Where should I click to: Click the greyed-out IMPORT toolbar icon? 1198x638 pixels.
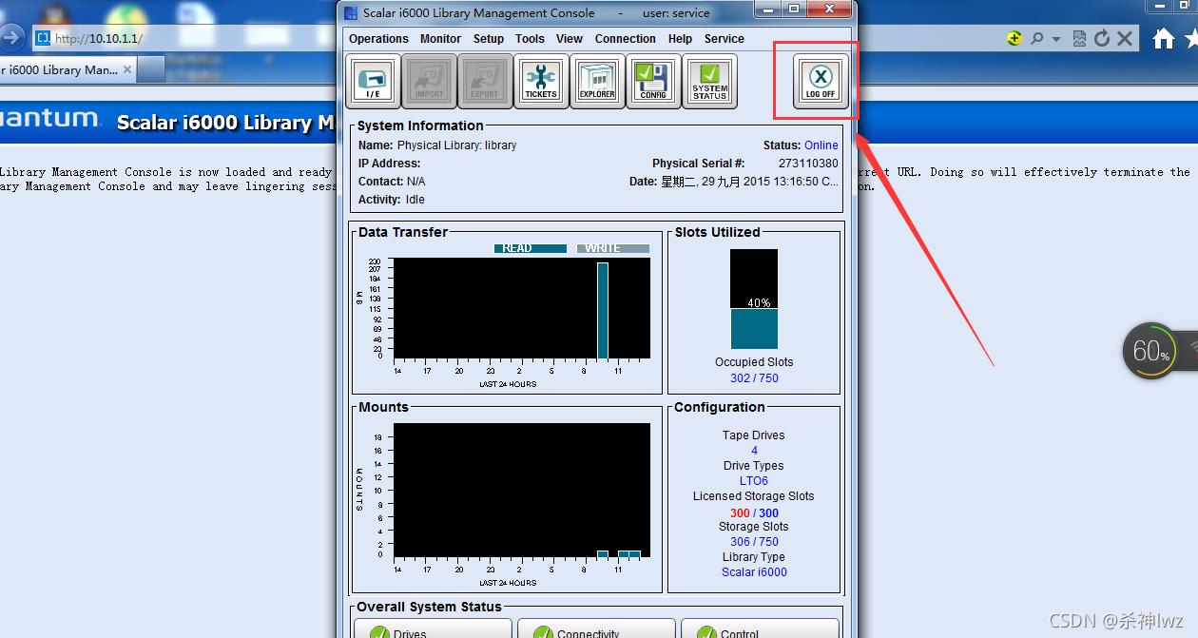(429, 81)
